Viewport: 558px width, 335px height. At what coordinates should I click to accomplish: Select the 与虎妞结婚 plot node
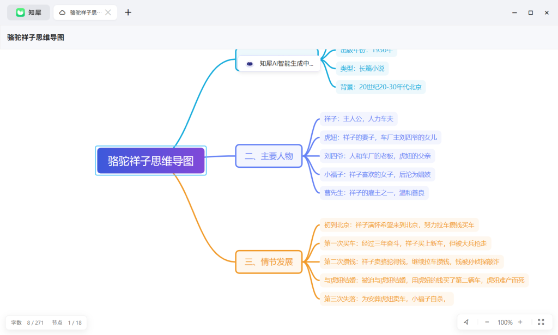[x=424, y=280]
